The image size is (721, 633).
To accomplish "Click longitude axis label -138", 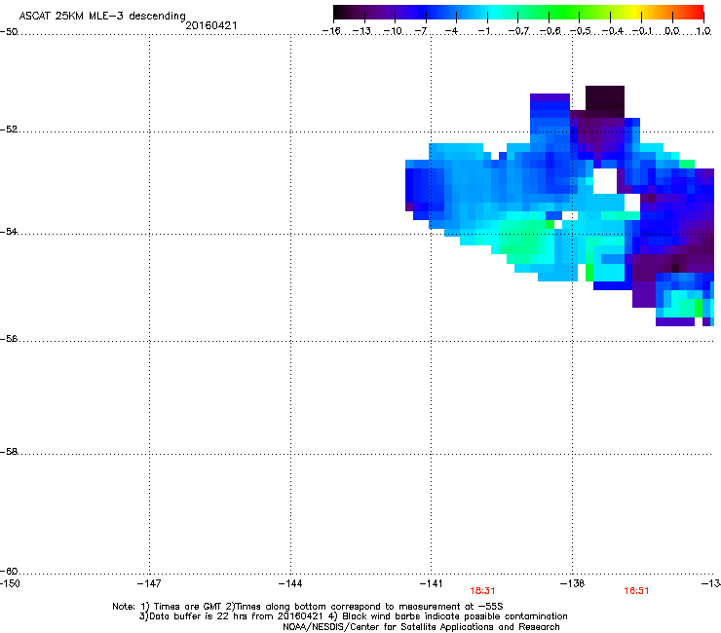I will [x=572, y=583].
